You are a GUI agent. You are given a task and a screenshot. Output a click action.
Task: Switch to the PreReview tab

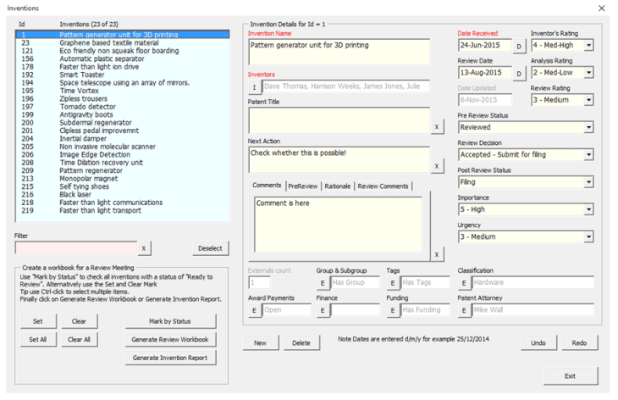click(x=302, y=186)
